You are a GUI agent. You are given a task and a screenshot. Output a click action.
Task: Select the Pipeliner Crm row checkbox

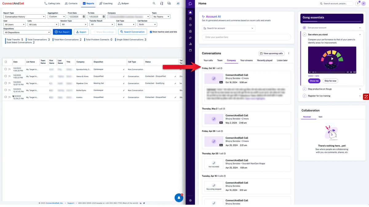point(6,83)
